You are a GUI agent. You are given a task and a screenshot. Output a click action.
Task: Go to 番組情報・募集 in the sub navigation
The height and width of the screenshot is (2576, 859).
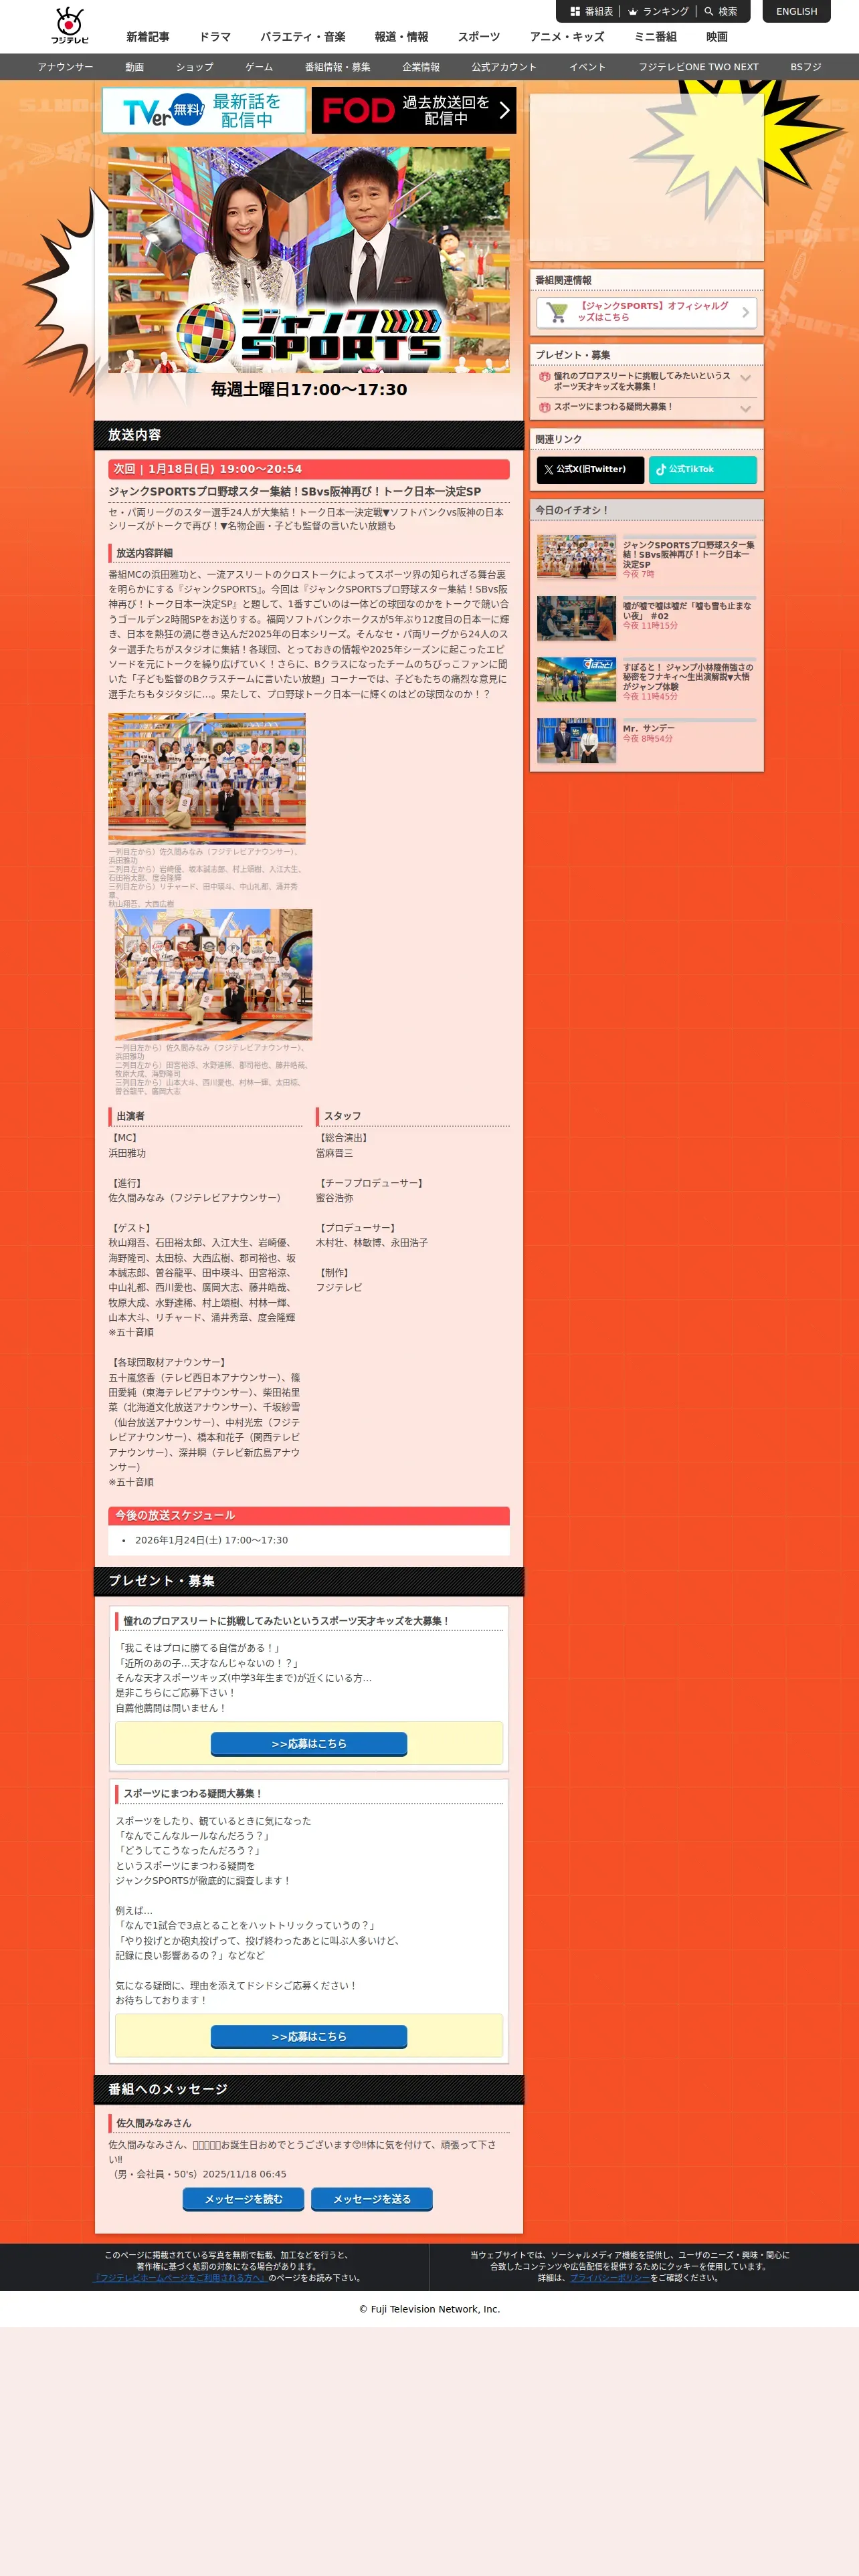click(x=338, y=67)
